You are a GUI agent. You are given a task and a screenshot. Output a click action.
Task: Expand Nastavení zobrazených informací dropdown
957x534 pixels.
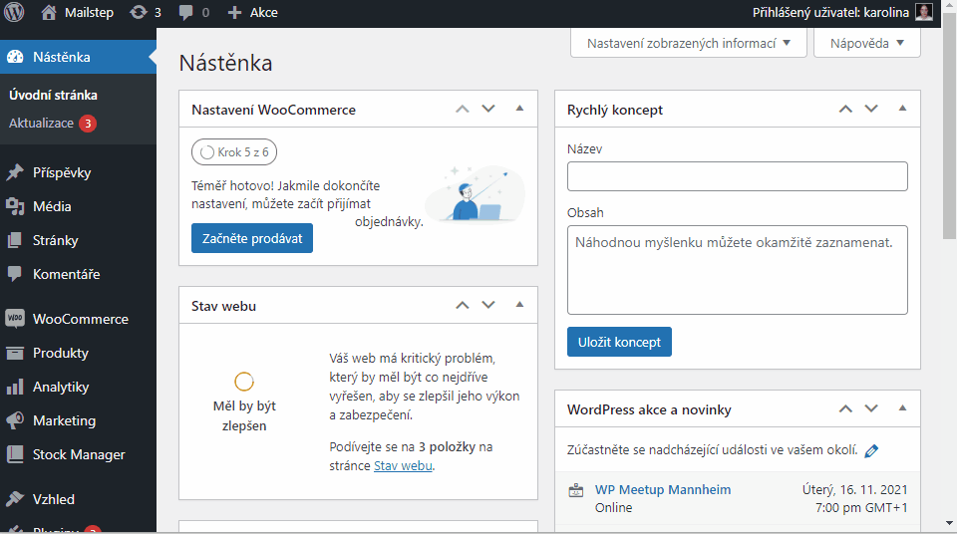point(689,43)
